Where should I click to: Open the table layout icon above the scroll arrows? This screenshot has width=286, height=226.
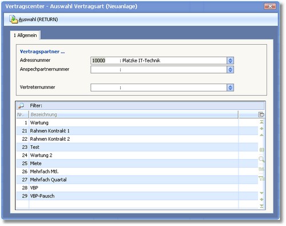pos(261,114)
